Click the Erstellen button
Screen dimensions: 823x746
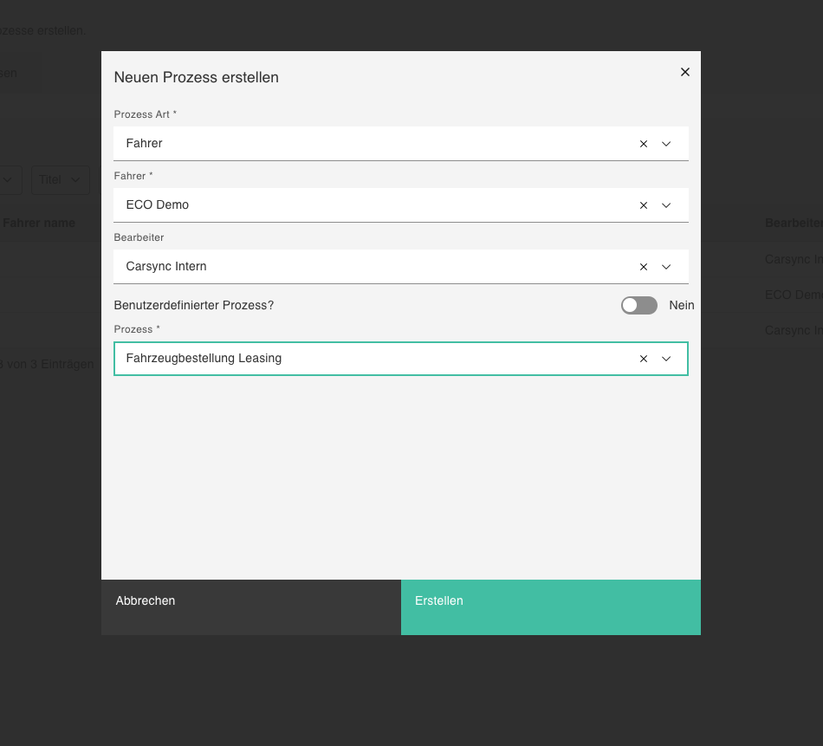click(551, 607)
